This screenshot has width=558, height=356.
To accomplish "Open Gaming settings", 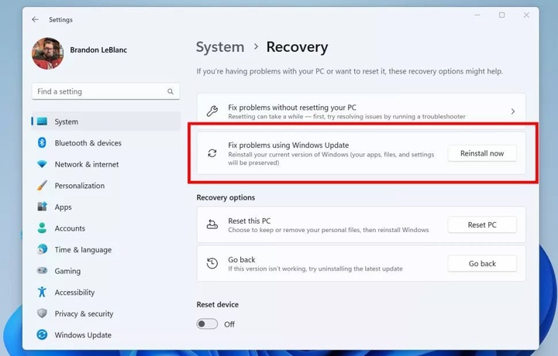I will (x=105, y=271).
